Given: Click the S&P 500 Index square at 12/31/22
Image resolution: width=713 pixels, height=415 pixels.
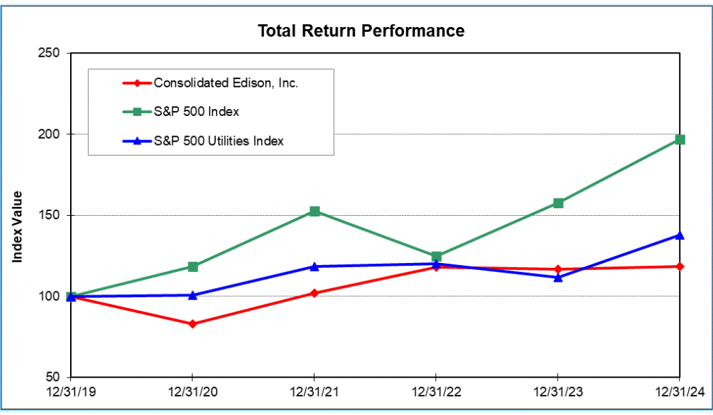Looking at the screenshot, I should pyautogui.click(x=436, y=256).
